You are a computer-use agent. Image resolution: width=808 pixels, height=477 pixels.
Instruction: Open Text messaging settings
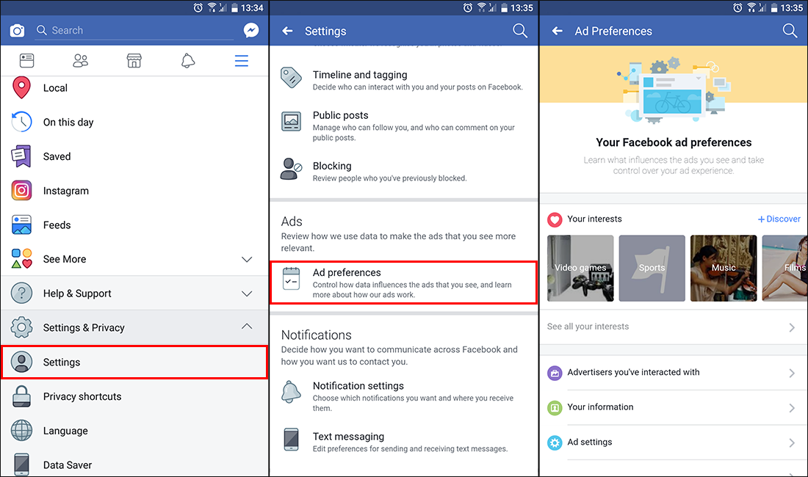point(403,442)
